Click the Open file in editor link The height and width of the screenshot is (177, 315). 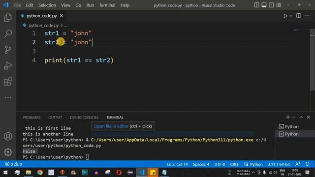pyautogui.click(x=111, y=126)
